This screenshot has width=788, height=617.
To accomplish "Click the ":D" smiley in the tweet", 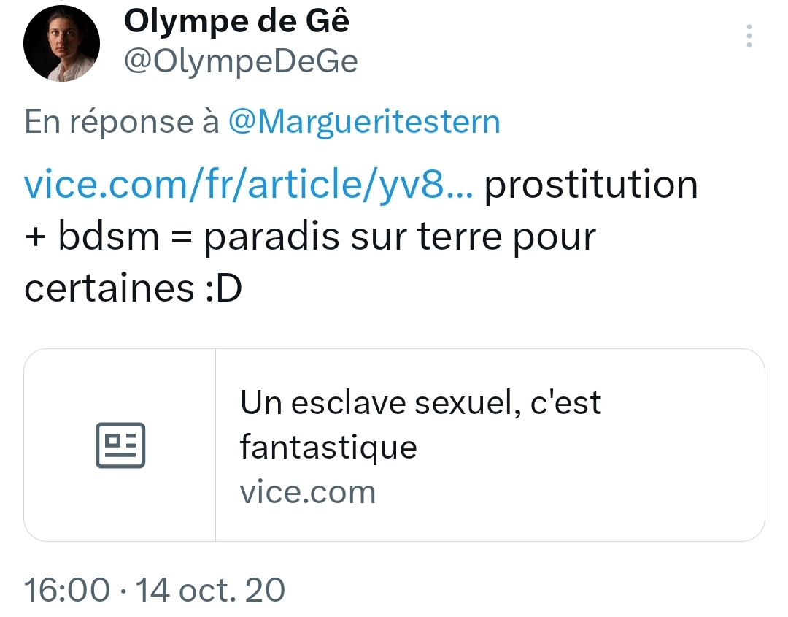I will point(222,289).
